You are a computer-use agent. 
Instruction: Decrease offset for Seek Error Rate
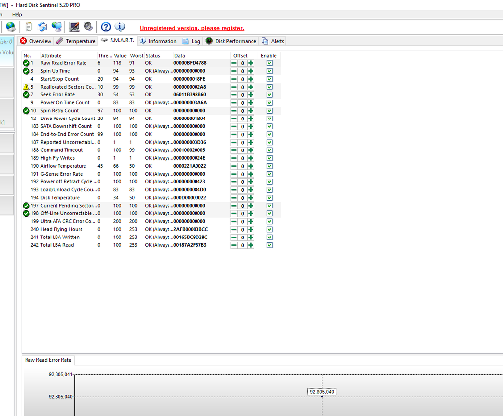pos(234,95)
